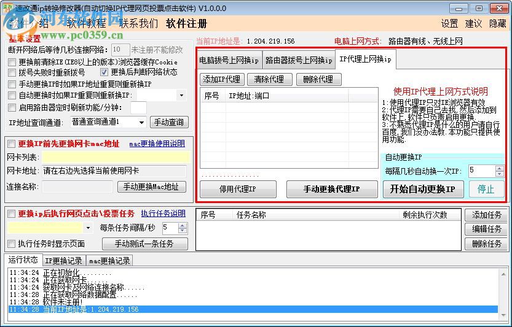
Task: Expand the yellow task dropdown arrow
Action: pos(88,228)
